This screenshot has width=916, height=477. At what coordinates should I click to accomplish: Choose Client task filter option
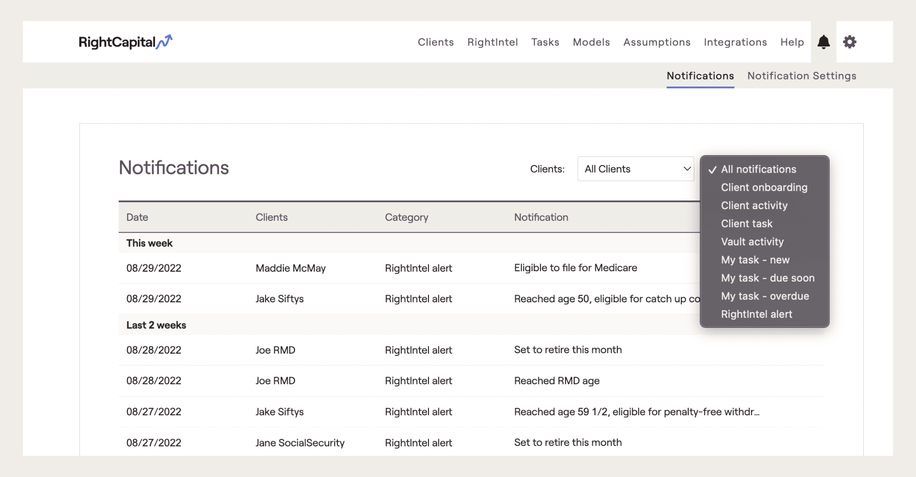point(747,224)
